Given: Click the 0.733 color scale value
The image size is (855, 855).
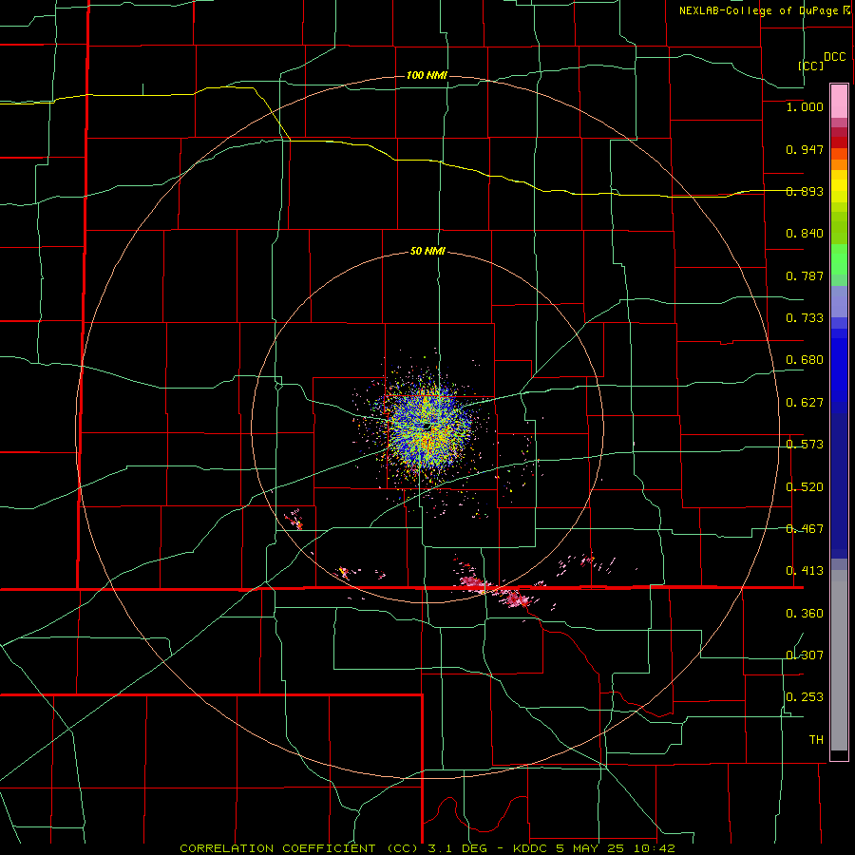Looking at the screenshot, I should (x=805, y=318).
